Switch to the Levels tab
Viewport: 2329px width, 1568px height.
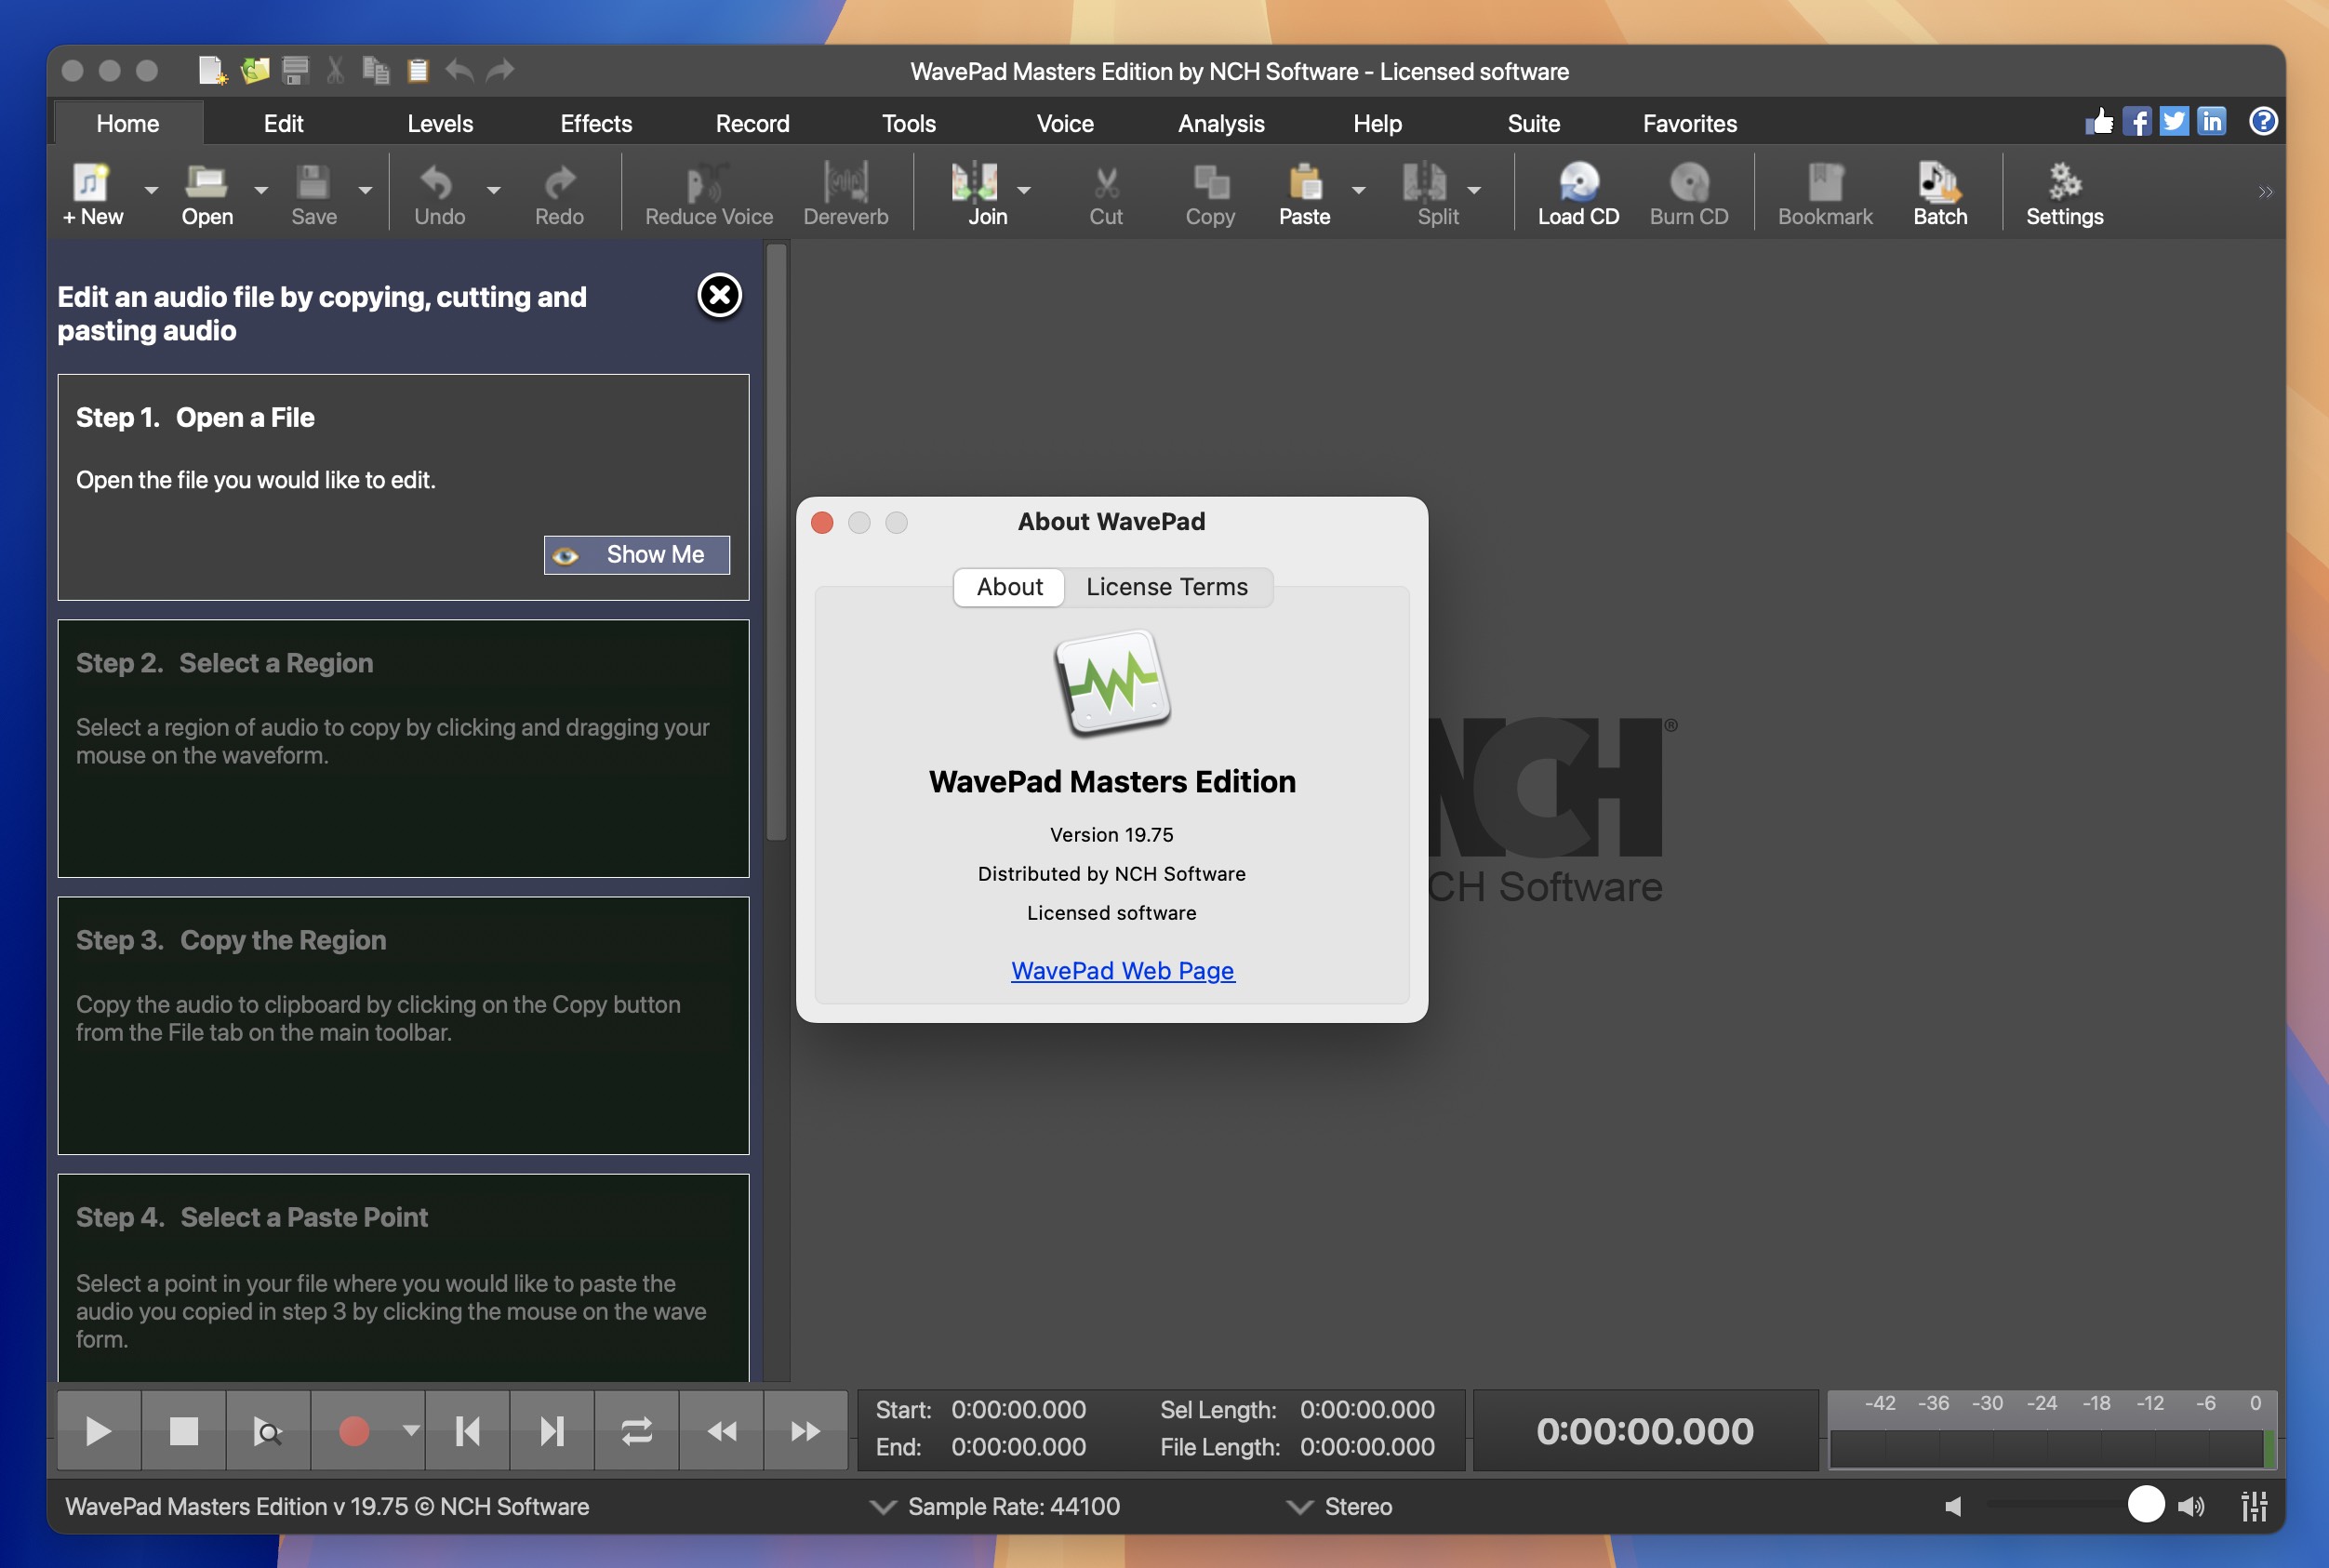tap(440, 123)
